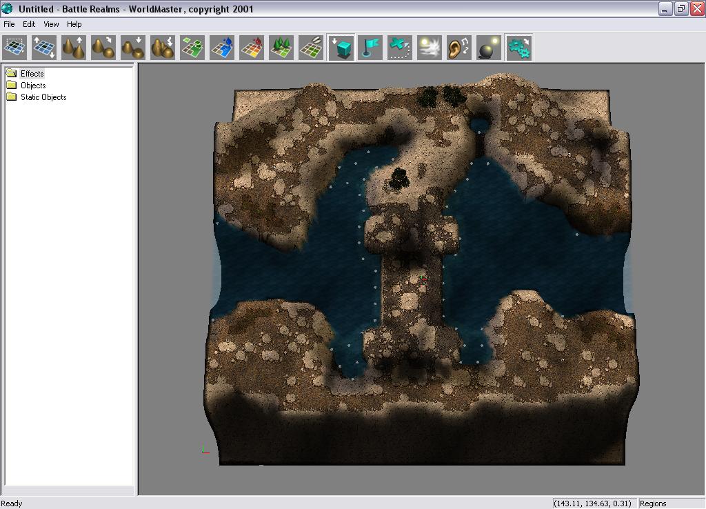Click the raise/lower grid height tool

[x=45, y=48]
